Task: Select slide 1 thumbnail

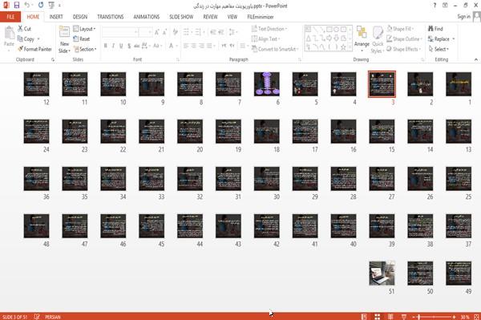Action: [459, 84]
